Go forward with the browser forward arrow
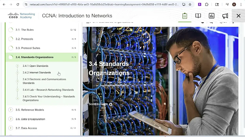The image size is (245, 137). click(x=11, y=4)
